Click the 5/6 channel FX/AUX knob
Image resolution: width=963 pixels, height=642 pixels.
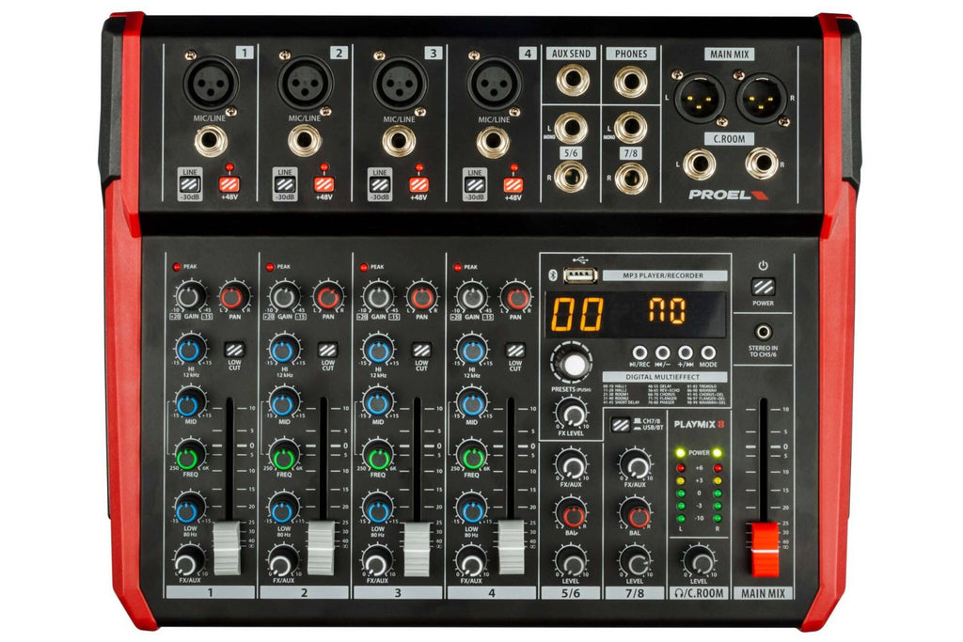(571, 465)
